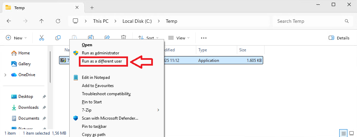Click Local Disk (C:) in breadcrumb
The width and height of the screenshot is (357, 137).
coord(137,21)
